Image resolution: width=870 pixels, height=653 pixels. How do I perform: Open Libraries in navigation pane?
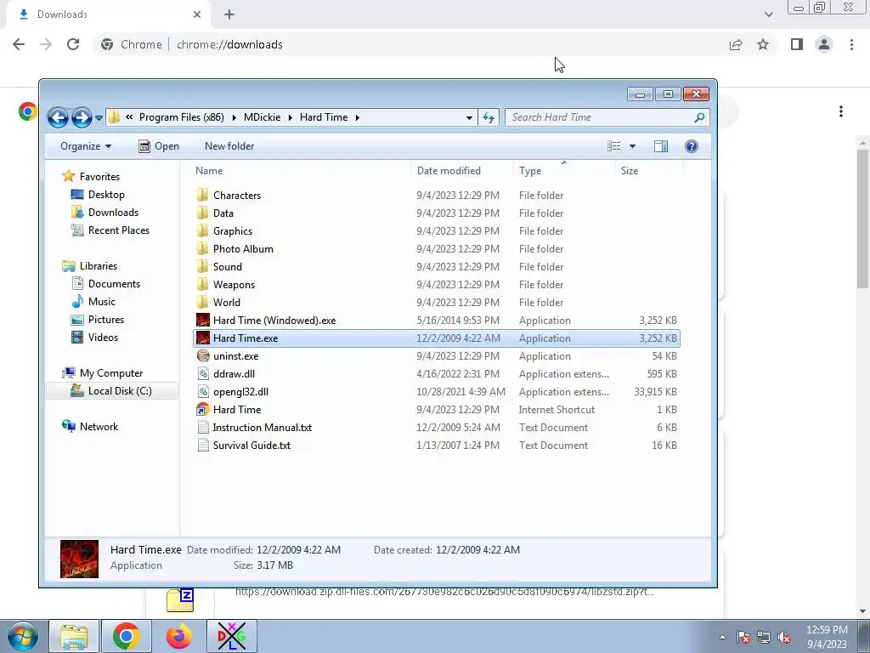coord(89,266)
